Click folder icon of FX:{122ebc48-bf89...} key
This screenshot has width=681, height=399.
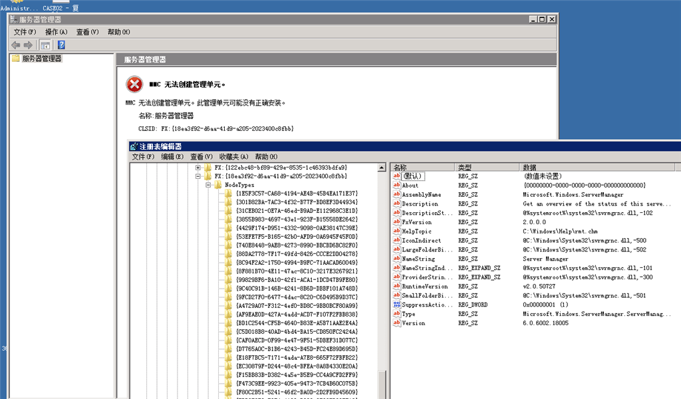tap(207, 167)
